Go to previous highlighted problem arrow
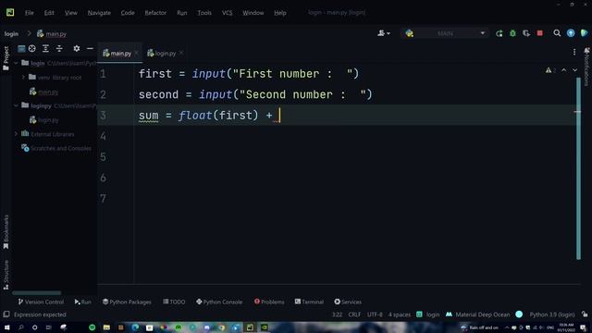 (563, 70)
